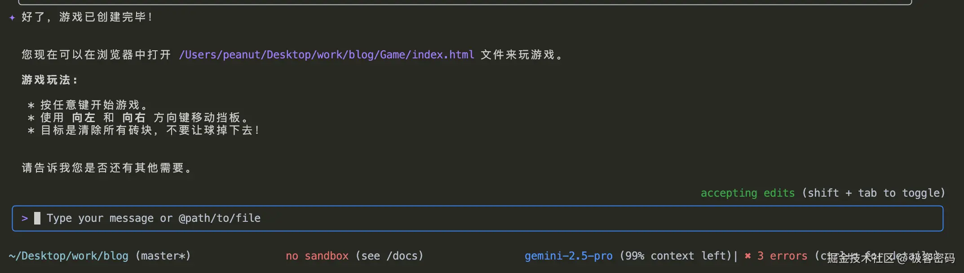Select the gemini-2.5-pro model label
964x273 pixels.
(x=568, y=256)
